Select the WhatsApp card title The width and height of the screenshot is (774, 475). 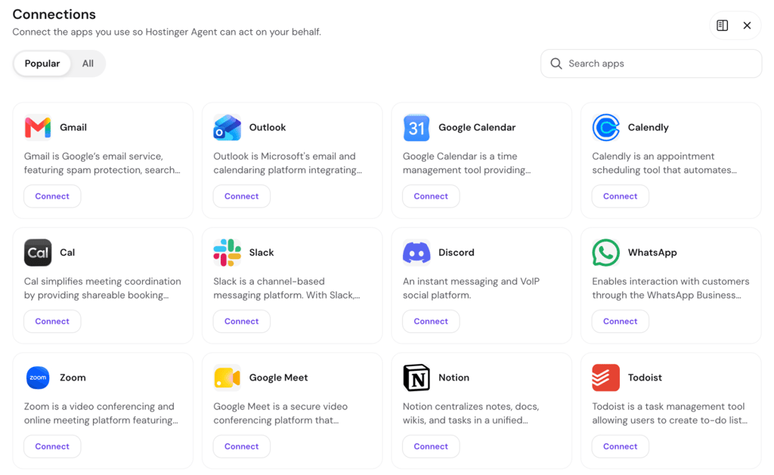tap(652, 252)
